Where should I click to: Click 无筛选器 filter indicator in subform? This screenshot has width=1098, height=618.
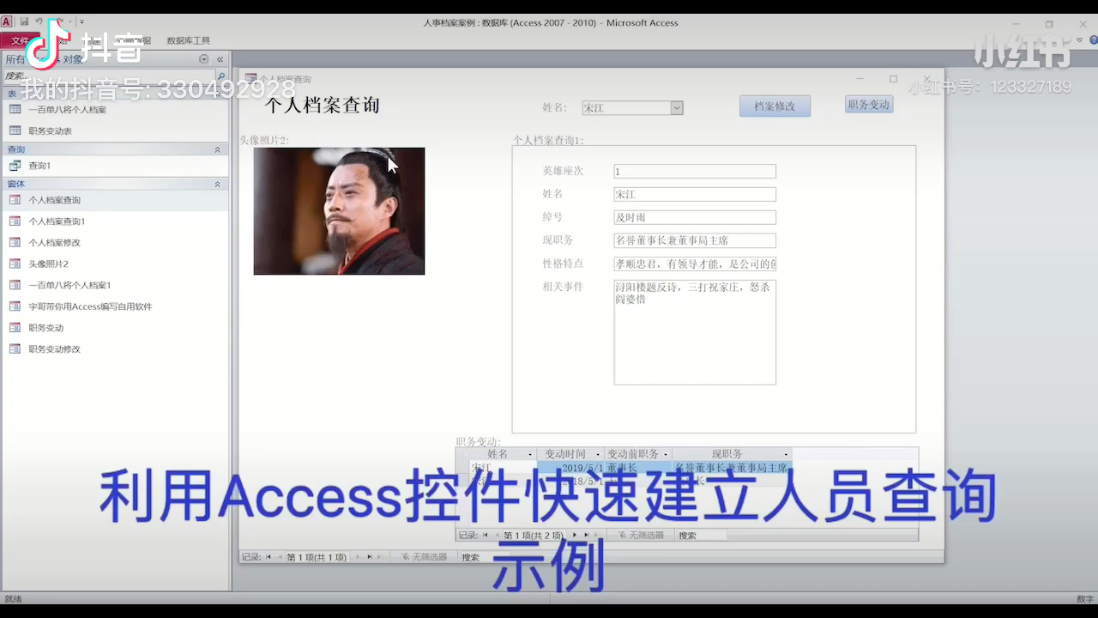point(641,535)
